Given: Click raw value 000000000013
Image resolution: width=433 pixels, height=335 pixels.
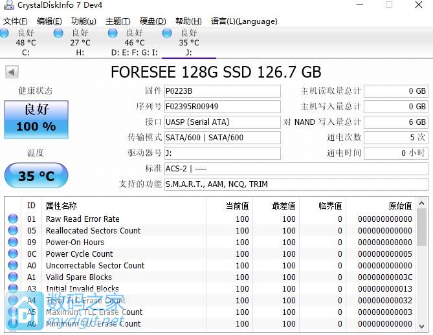Looking at the screenshot, I should click(385, 288).
